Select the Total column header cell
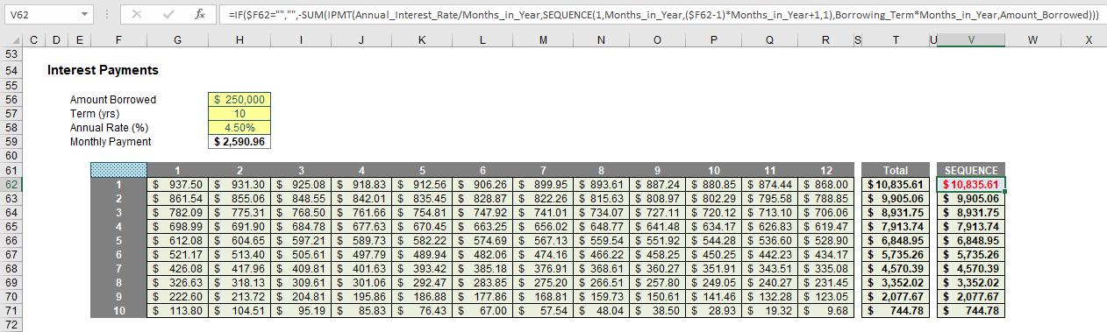 pos(895,170)
